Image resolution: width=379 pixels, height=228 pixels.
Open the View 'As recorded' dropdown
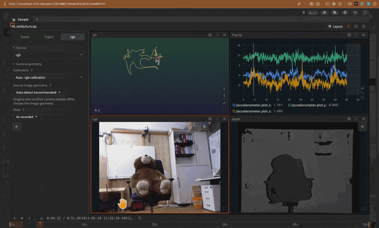point(27,117)
